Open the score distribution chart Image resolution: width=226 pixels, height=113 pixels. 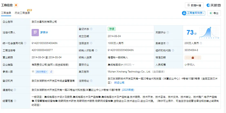[209, 32]
